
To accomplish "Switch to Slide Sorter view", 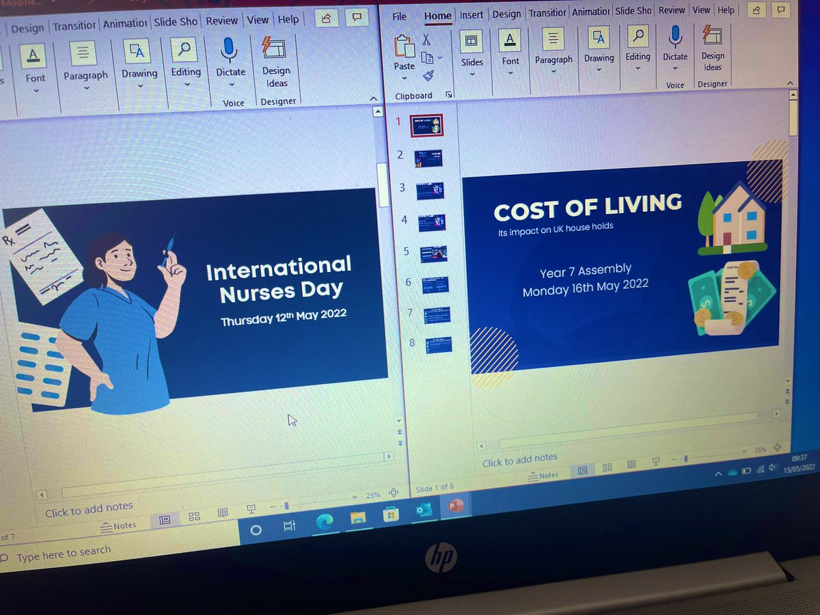I will click(607, 467).
